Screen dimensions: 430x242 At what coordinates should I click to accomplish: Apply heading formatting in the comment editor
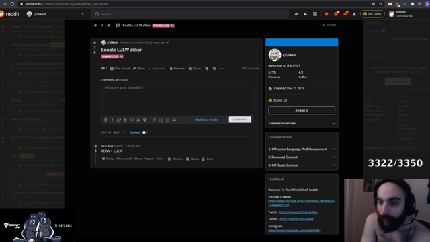point(155,120)
